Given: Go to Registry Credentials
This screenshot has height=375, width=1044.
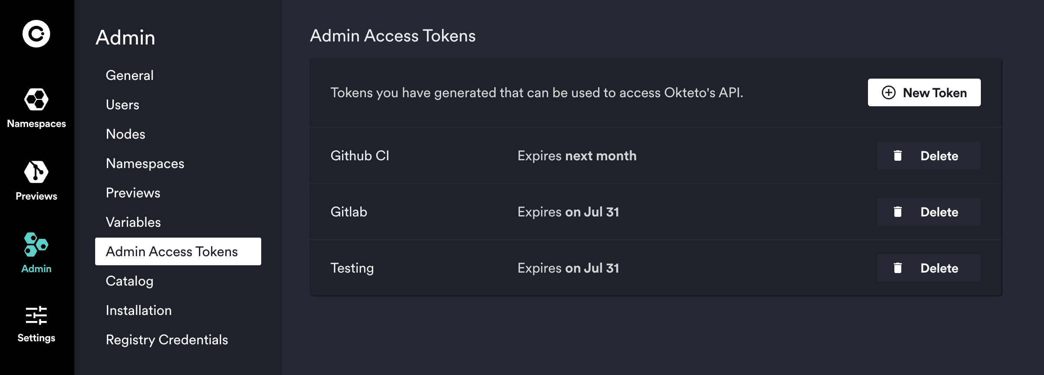Looking at the screenshot, I should tap(167, 340).
